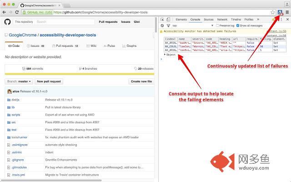Reload the page with the refresh icon
This screenshot has width=291, height=182.
[x=17, y=12]
